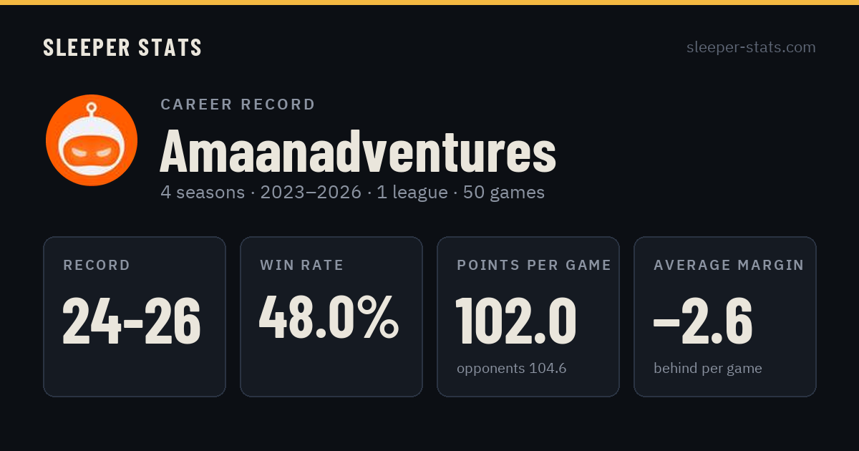Select the RECORD stat card

point(135,316)
